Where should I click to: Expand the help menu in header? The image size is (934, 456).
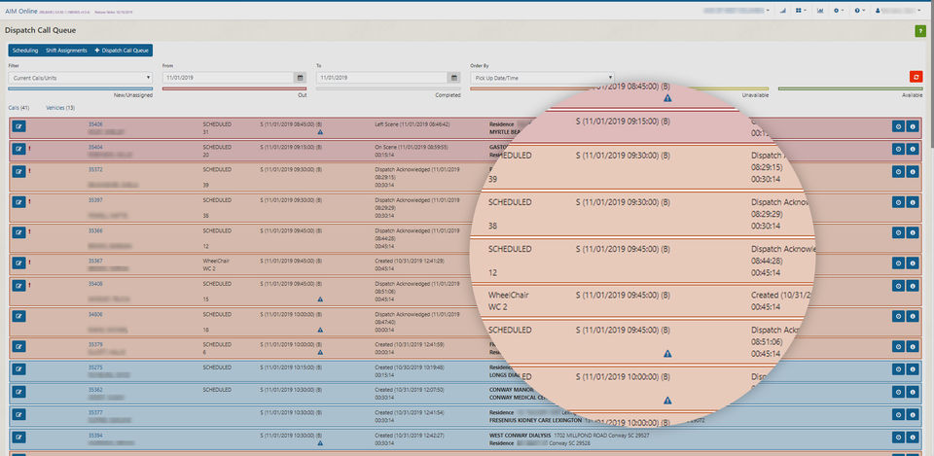point(859,11)
